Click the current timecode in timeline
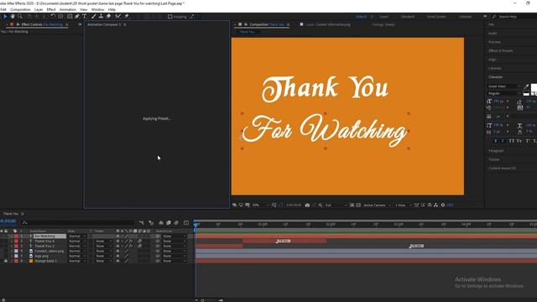The image size is (537, 302). click(x=8, y=221)
